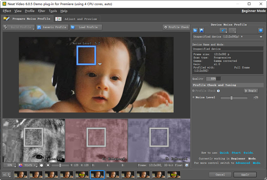This screenshot has height=180, width=267.
Task: Expand the Unspecified device profile dropdown
Action: [x=261, y=37]
